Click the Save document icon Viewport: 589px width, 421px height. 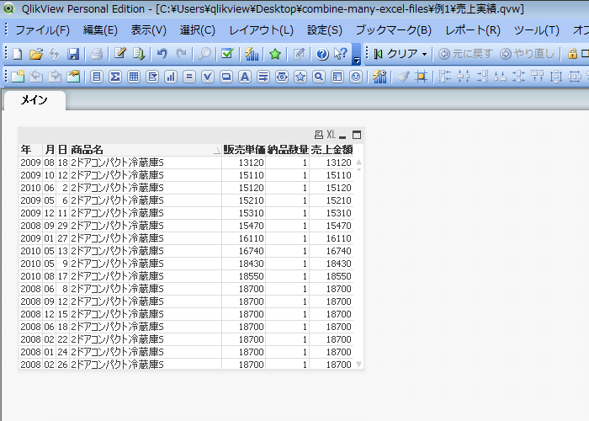(73, 54)
